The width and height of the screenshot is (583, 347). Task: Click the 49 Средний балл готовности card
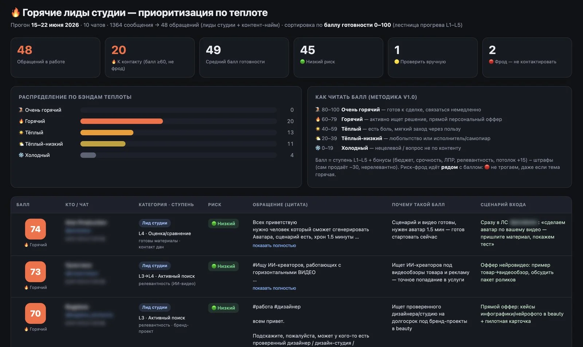tap(244, 57)
